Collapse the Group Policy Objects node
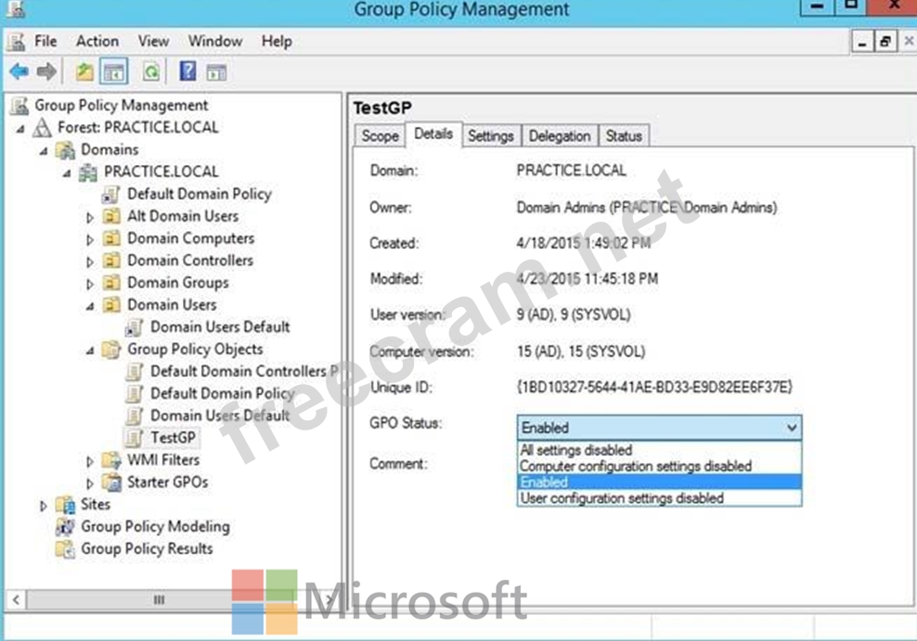Screen dimensions: 917x641 coord(90,352)
